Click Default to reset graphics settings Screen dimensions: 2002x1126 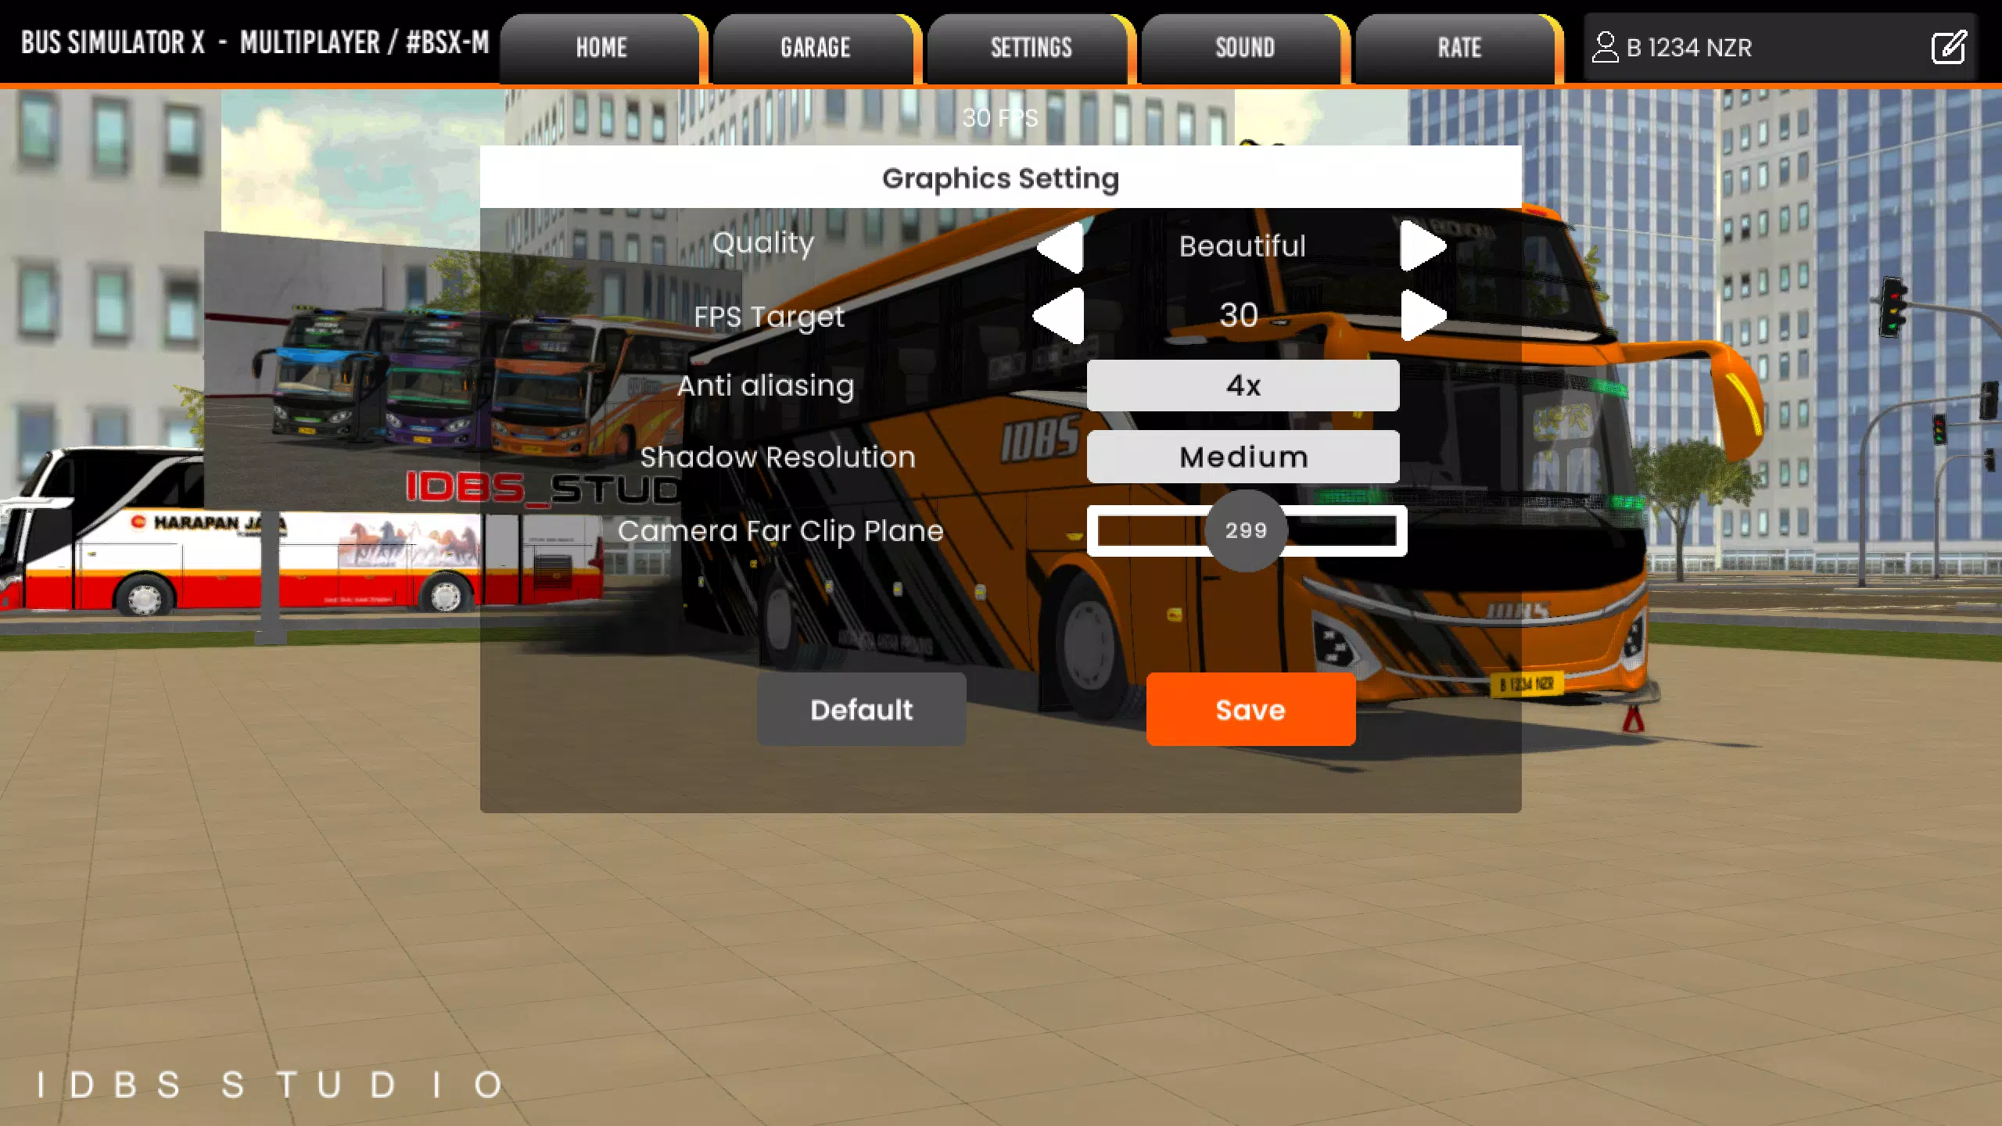tap(861, 709)
